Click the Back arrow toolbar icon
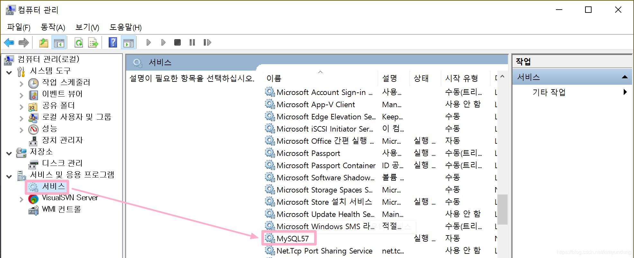The image size is (634, 258). [9, 42]
